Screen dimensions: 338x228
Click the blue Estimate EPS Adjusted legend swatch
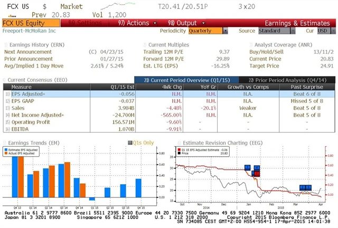[x=6, y=150]
